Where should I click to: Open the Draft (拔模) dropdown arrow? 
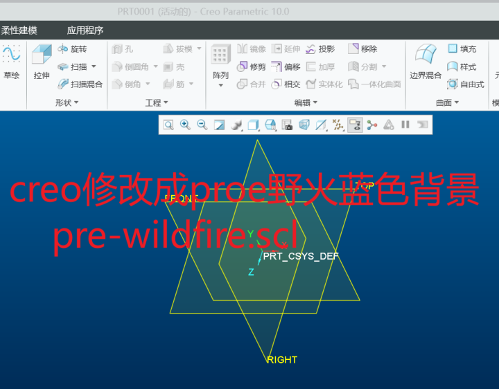pos(199,48)
